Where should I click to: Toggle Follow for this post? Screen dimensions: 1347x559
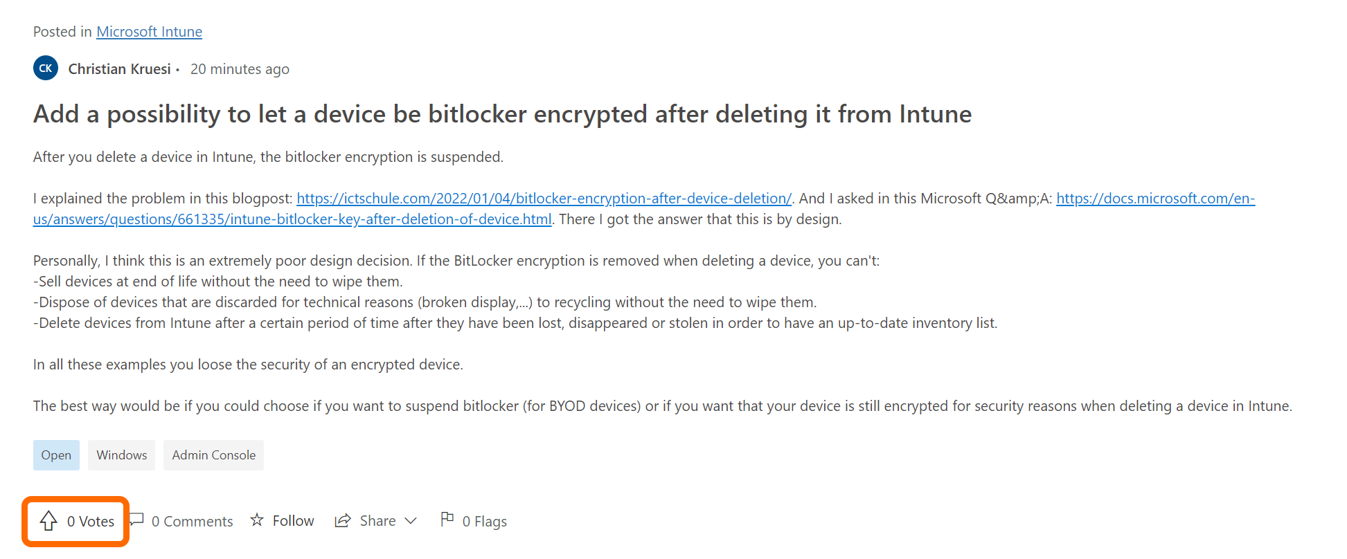(293, 521)
